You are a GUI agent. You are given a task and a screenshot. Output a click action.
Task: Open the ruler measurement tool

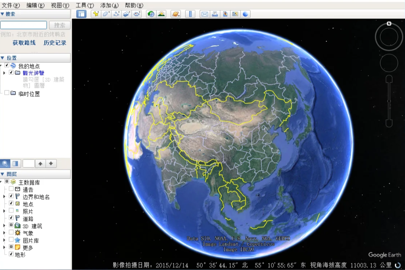tap(190, 14)
